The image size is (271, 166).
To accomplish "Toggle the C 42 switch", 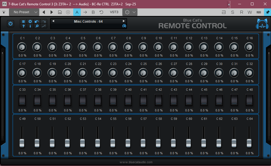I will [159, 100].
